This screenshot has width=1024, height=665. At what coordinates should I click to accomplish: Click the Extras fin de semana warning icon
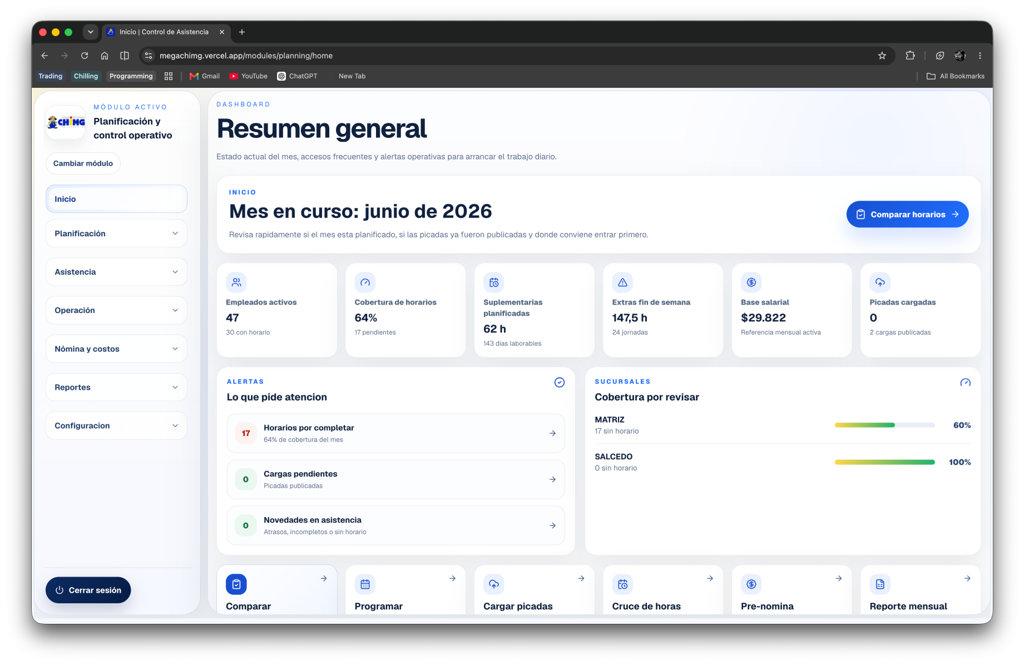[622, 282]
